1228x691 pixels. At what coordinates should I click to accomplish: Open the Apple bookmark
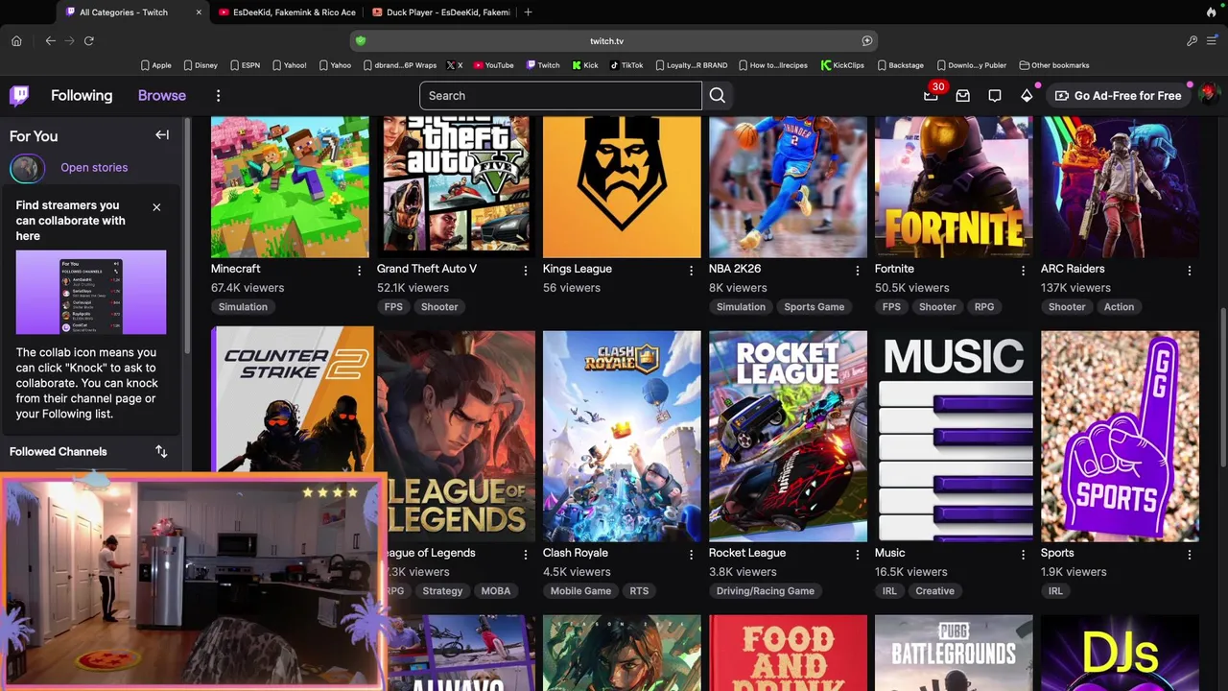[156, 65]
